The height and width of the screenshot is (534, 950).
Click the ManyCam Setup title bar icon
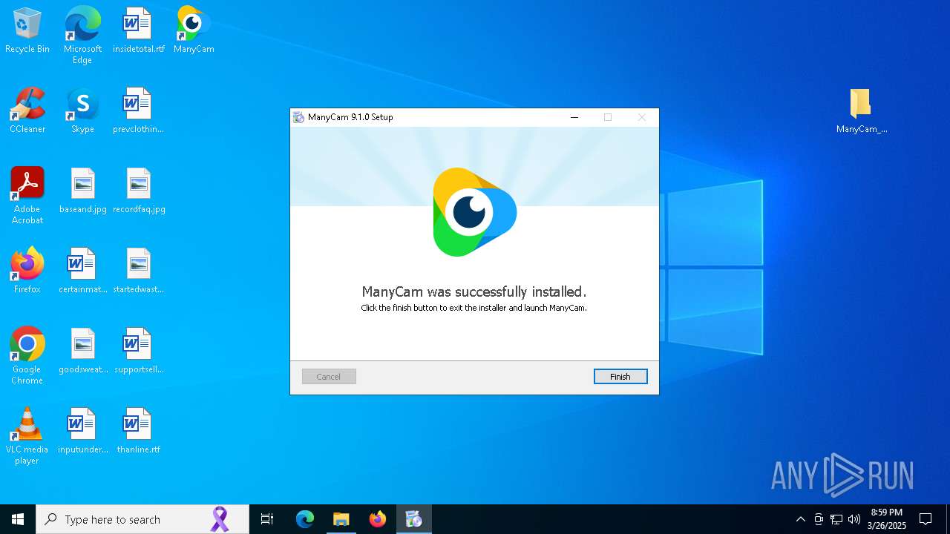tap(298, 117)
